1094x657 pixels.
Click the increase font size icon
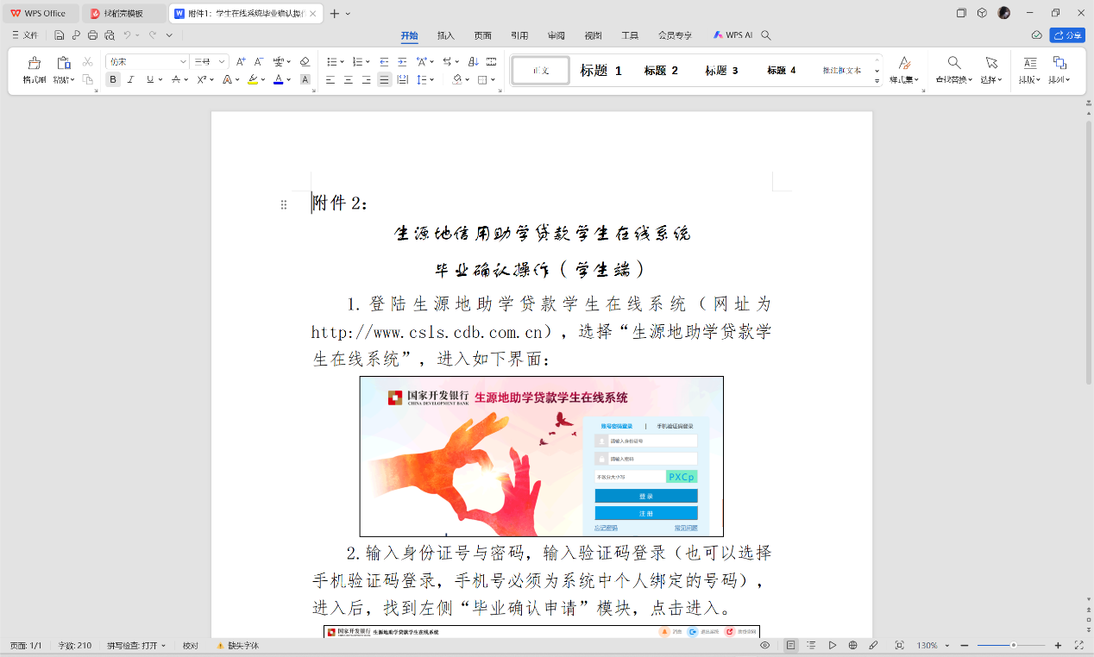point(241,61)
